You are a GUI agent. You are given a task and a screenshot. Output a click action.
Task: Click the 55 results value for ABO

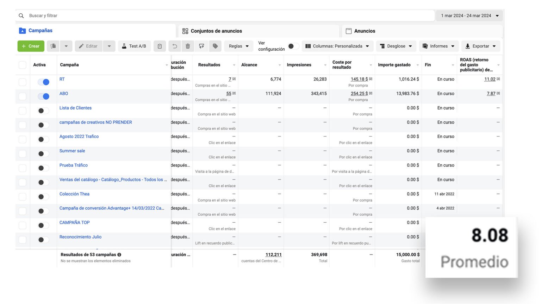point(229,94)
